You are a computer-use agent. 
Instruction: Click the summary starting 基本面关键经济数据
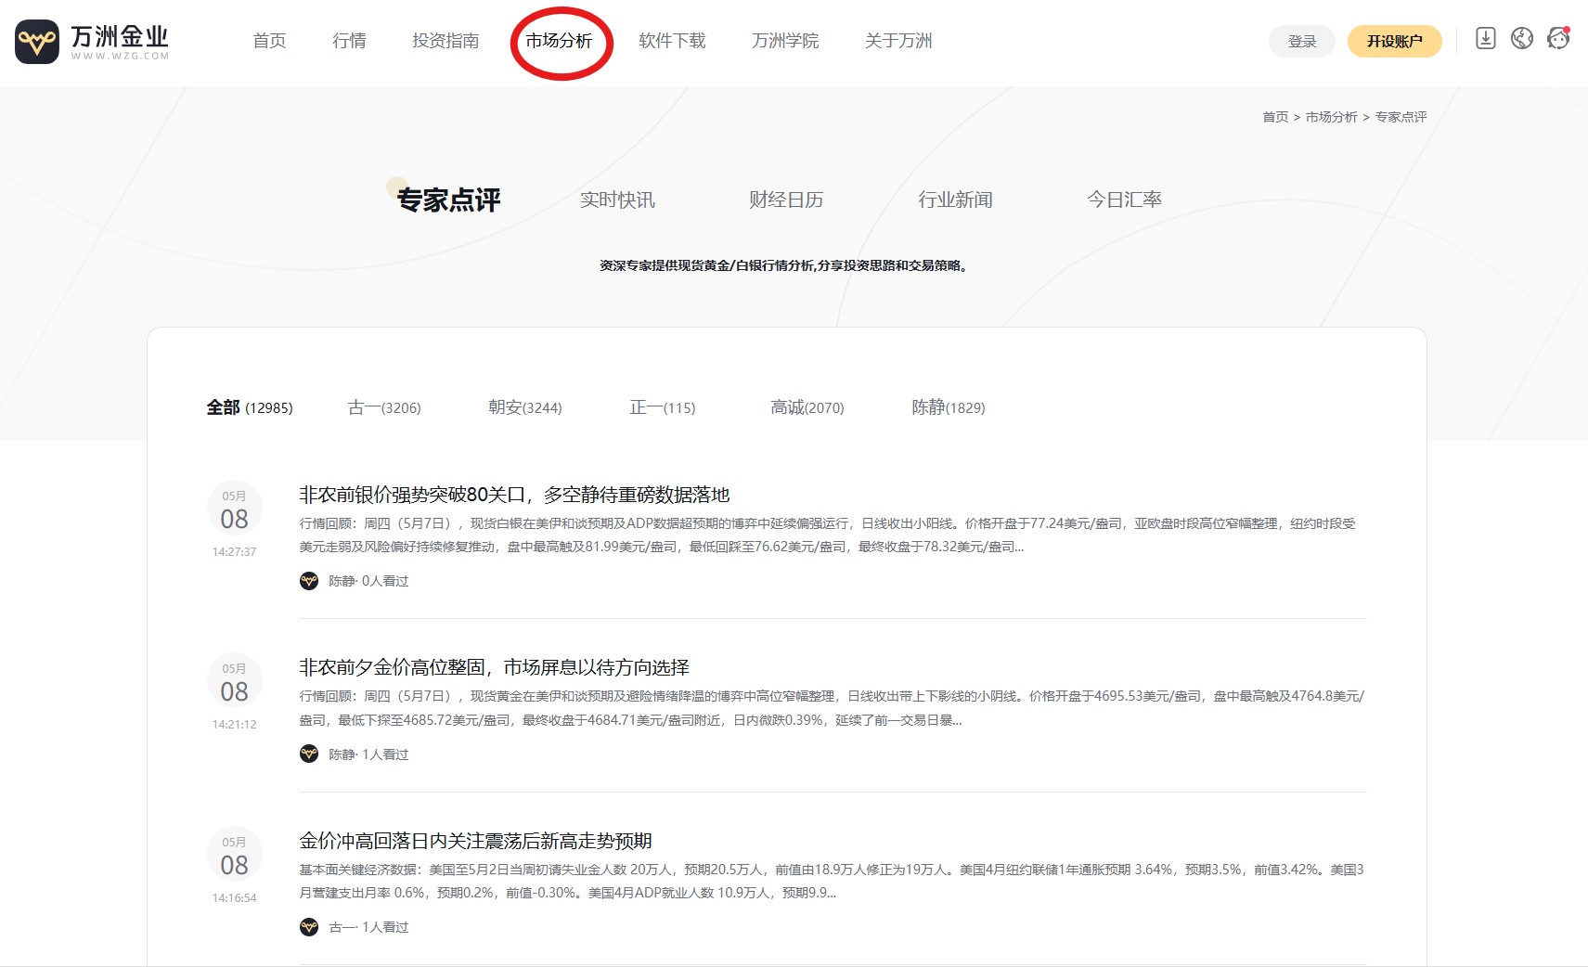(832, 882)
